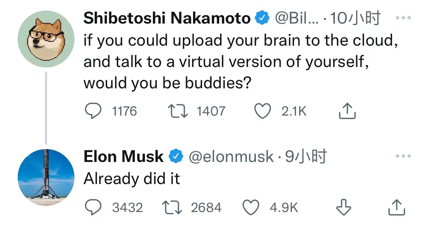The width and height of the screenshot is (431, 226).
Task: Like Shibetoshi Nakamoto's tweet
Action: pyautogui.click(x=262, y=111)
